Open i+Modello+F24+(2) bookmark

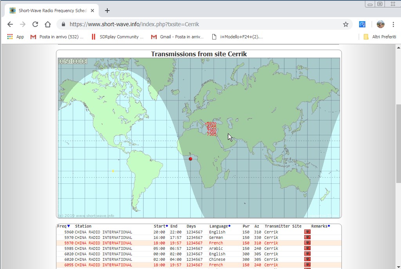coord(237,37)
